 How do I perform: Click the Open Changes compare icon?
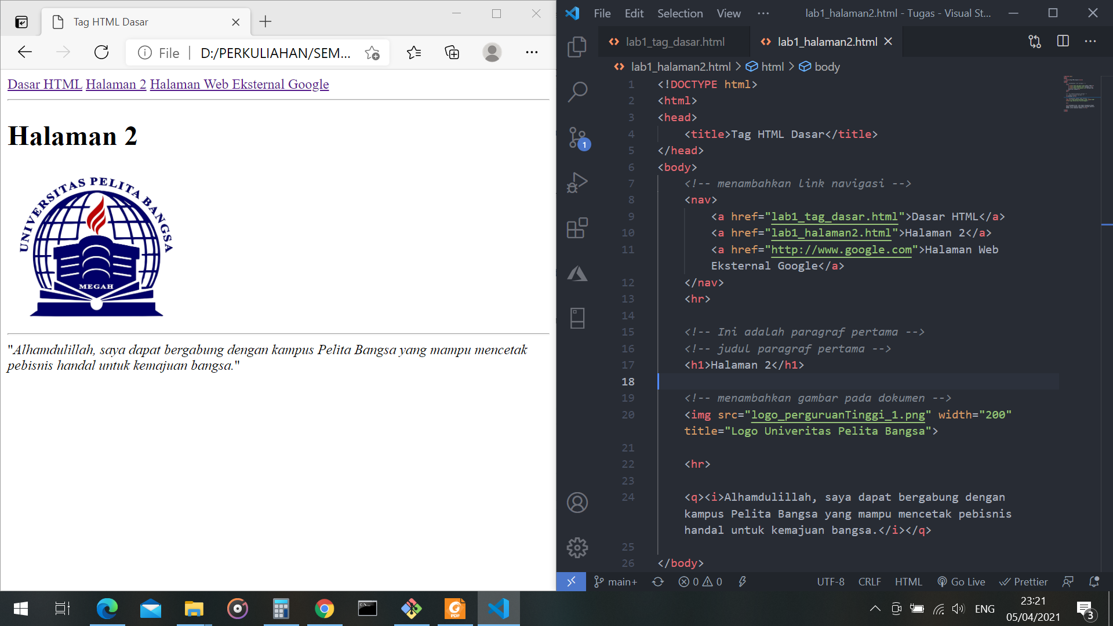tap(1034, 41)
